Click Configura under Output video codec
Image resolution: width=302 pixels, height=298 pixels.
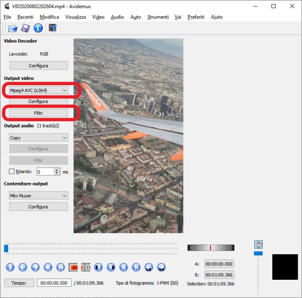[x=38, y=101]
